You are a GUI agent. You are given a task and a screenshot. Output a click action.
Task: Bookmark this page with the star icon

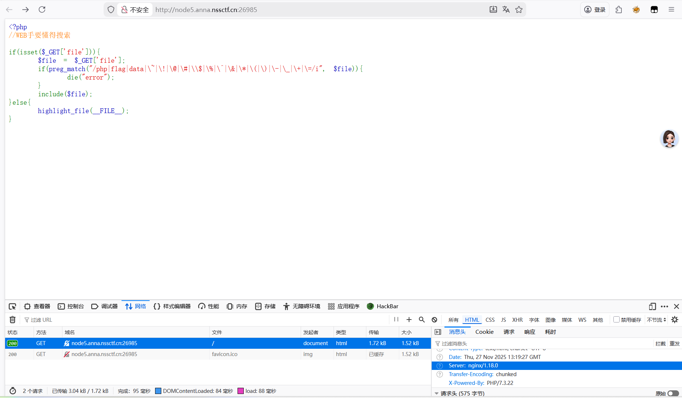[x=519, y=9]
